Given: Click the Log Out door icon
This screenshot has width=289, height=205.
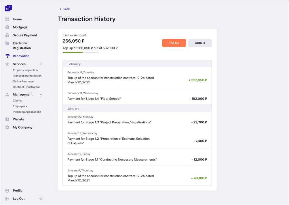Looking at the screenshot, I should [x=7, y=199].
